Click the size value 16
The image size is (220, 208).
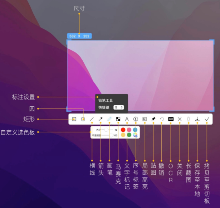click(x=116, y=130)
